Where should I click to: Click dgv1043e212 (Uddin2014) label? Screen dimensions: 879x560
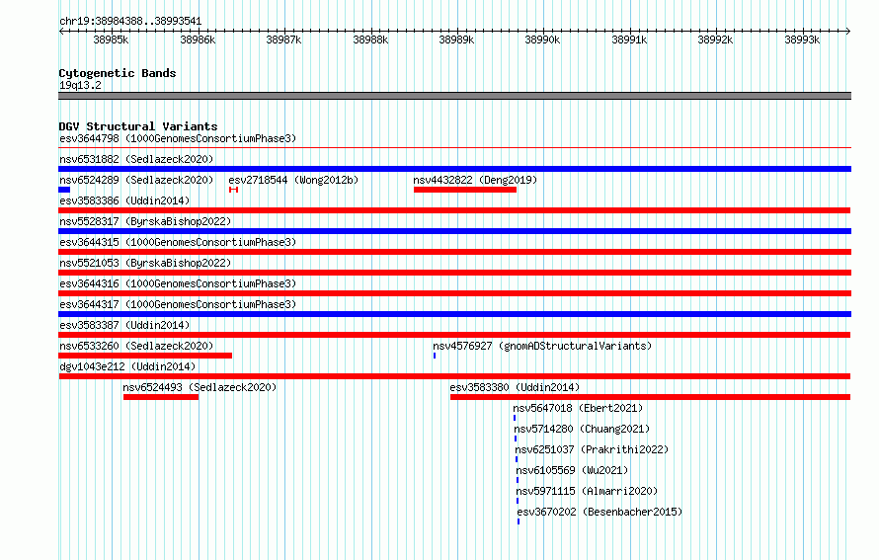127,366
